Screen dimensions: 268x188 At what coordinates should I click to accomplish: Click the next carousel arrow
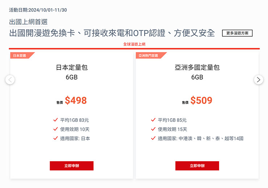click(x=258, y=80)
